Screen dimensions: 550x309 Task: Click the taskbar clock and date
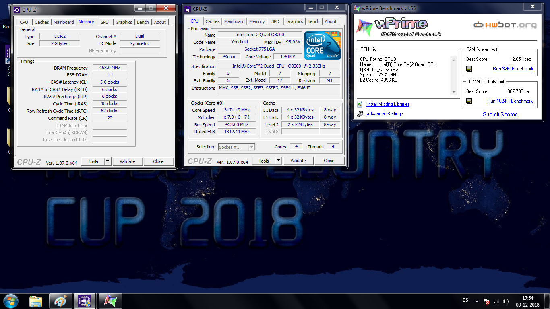[527, 301]
